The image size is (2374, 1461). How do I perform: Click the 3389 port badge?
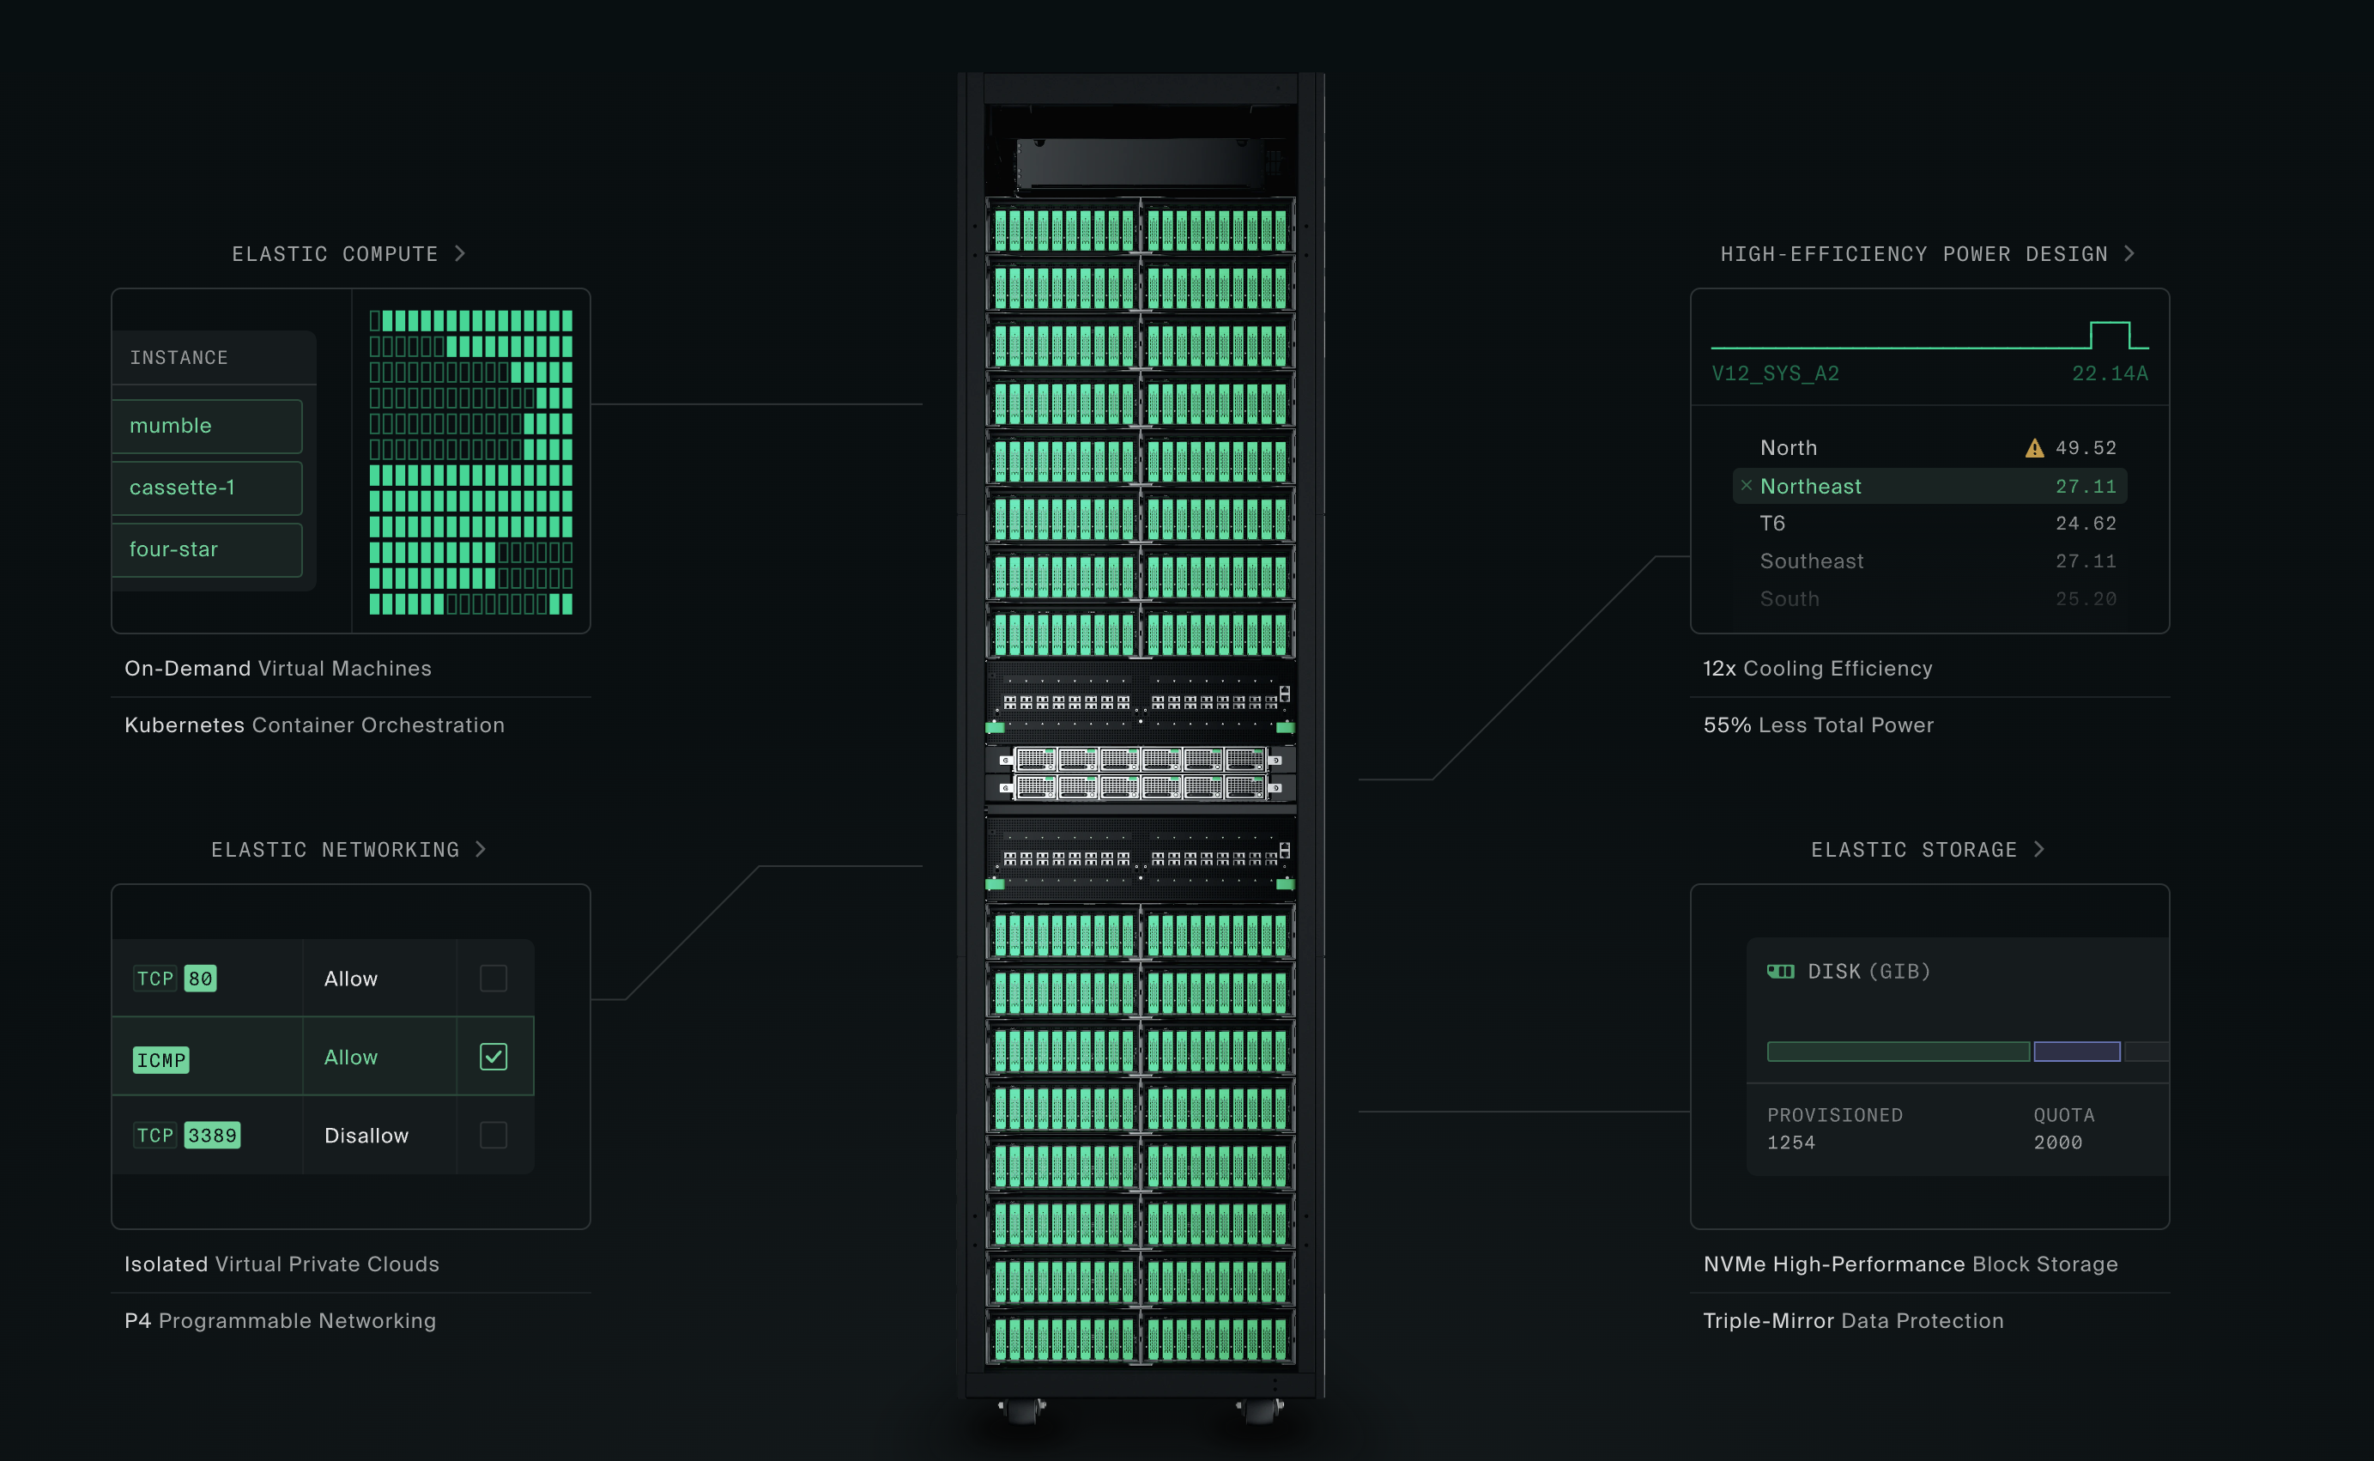click(211, 1136)
